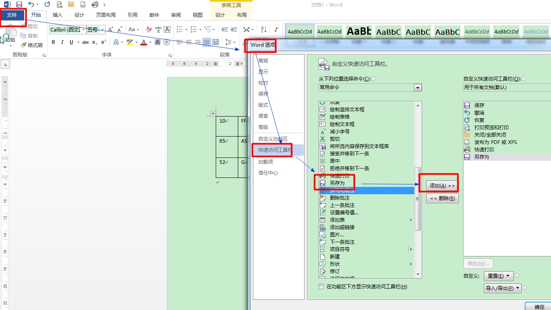Toggle the Character Border (boxed A) button
Screen dimensions: 551x310
(167, 29)
